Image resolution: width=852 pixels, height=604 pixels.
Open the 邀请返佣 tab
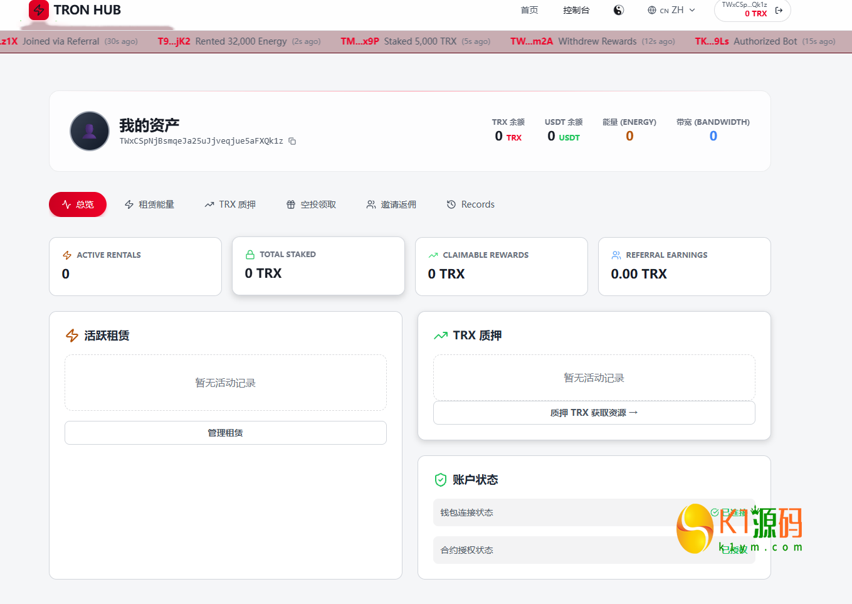pos(391,204)
